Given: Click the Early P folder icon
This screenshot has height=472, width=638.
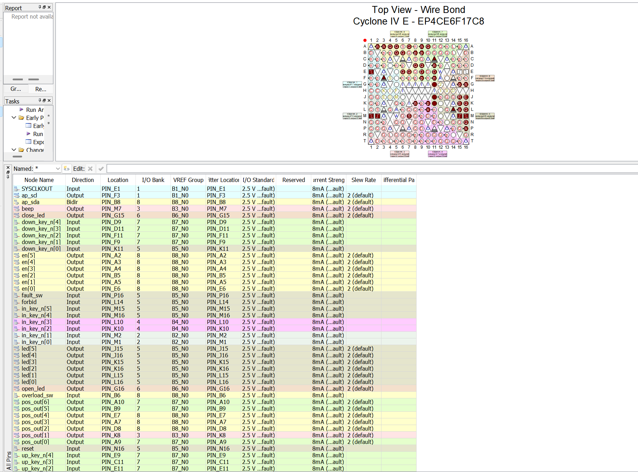Looking at the screenshot, I should point(21,118).
